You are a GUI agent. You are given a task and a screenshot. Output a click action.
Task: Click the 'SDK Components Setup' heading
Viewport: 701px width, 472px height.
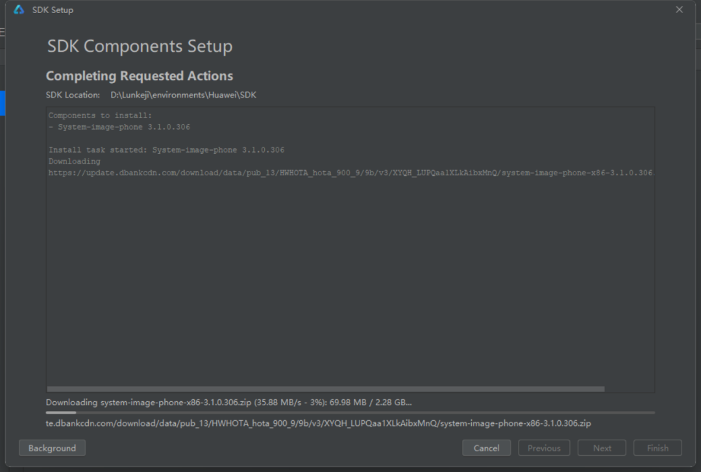coord(140,46)
